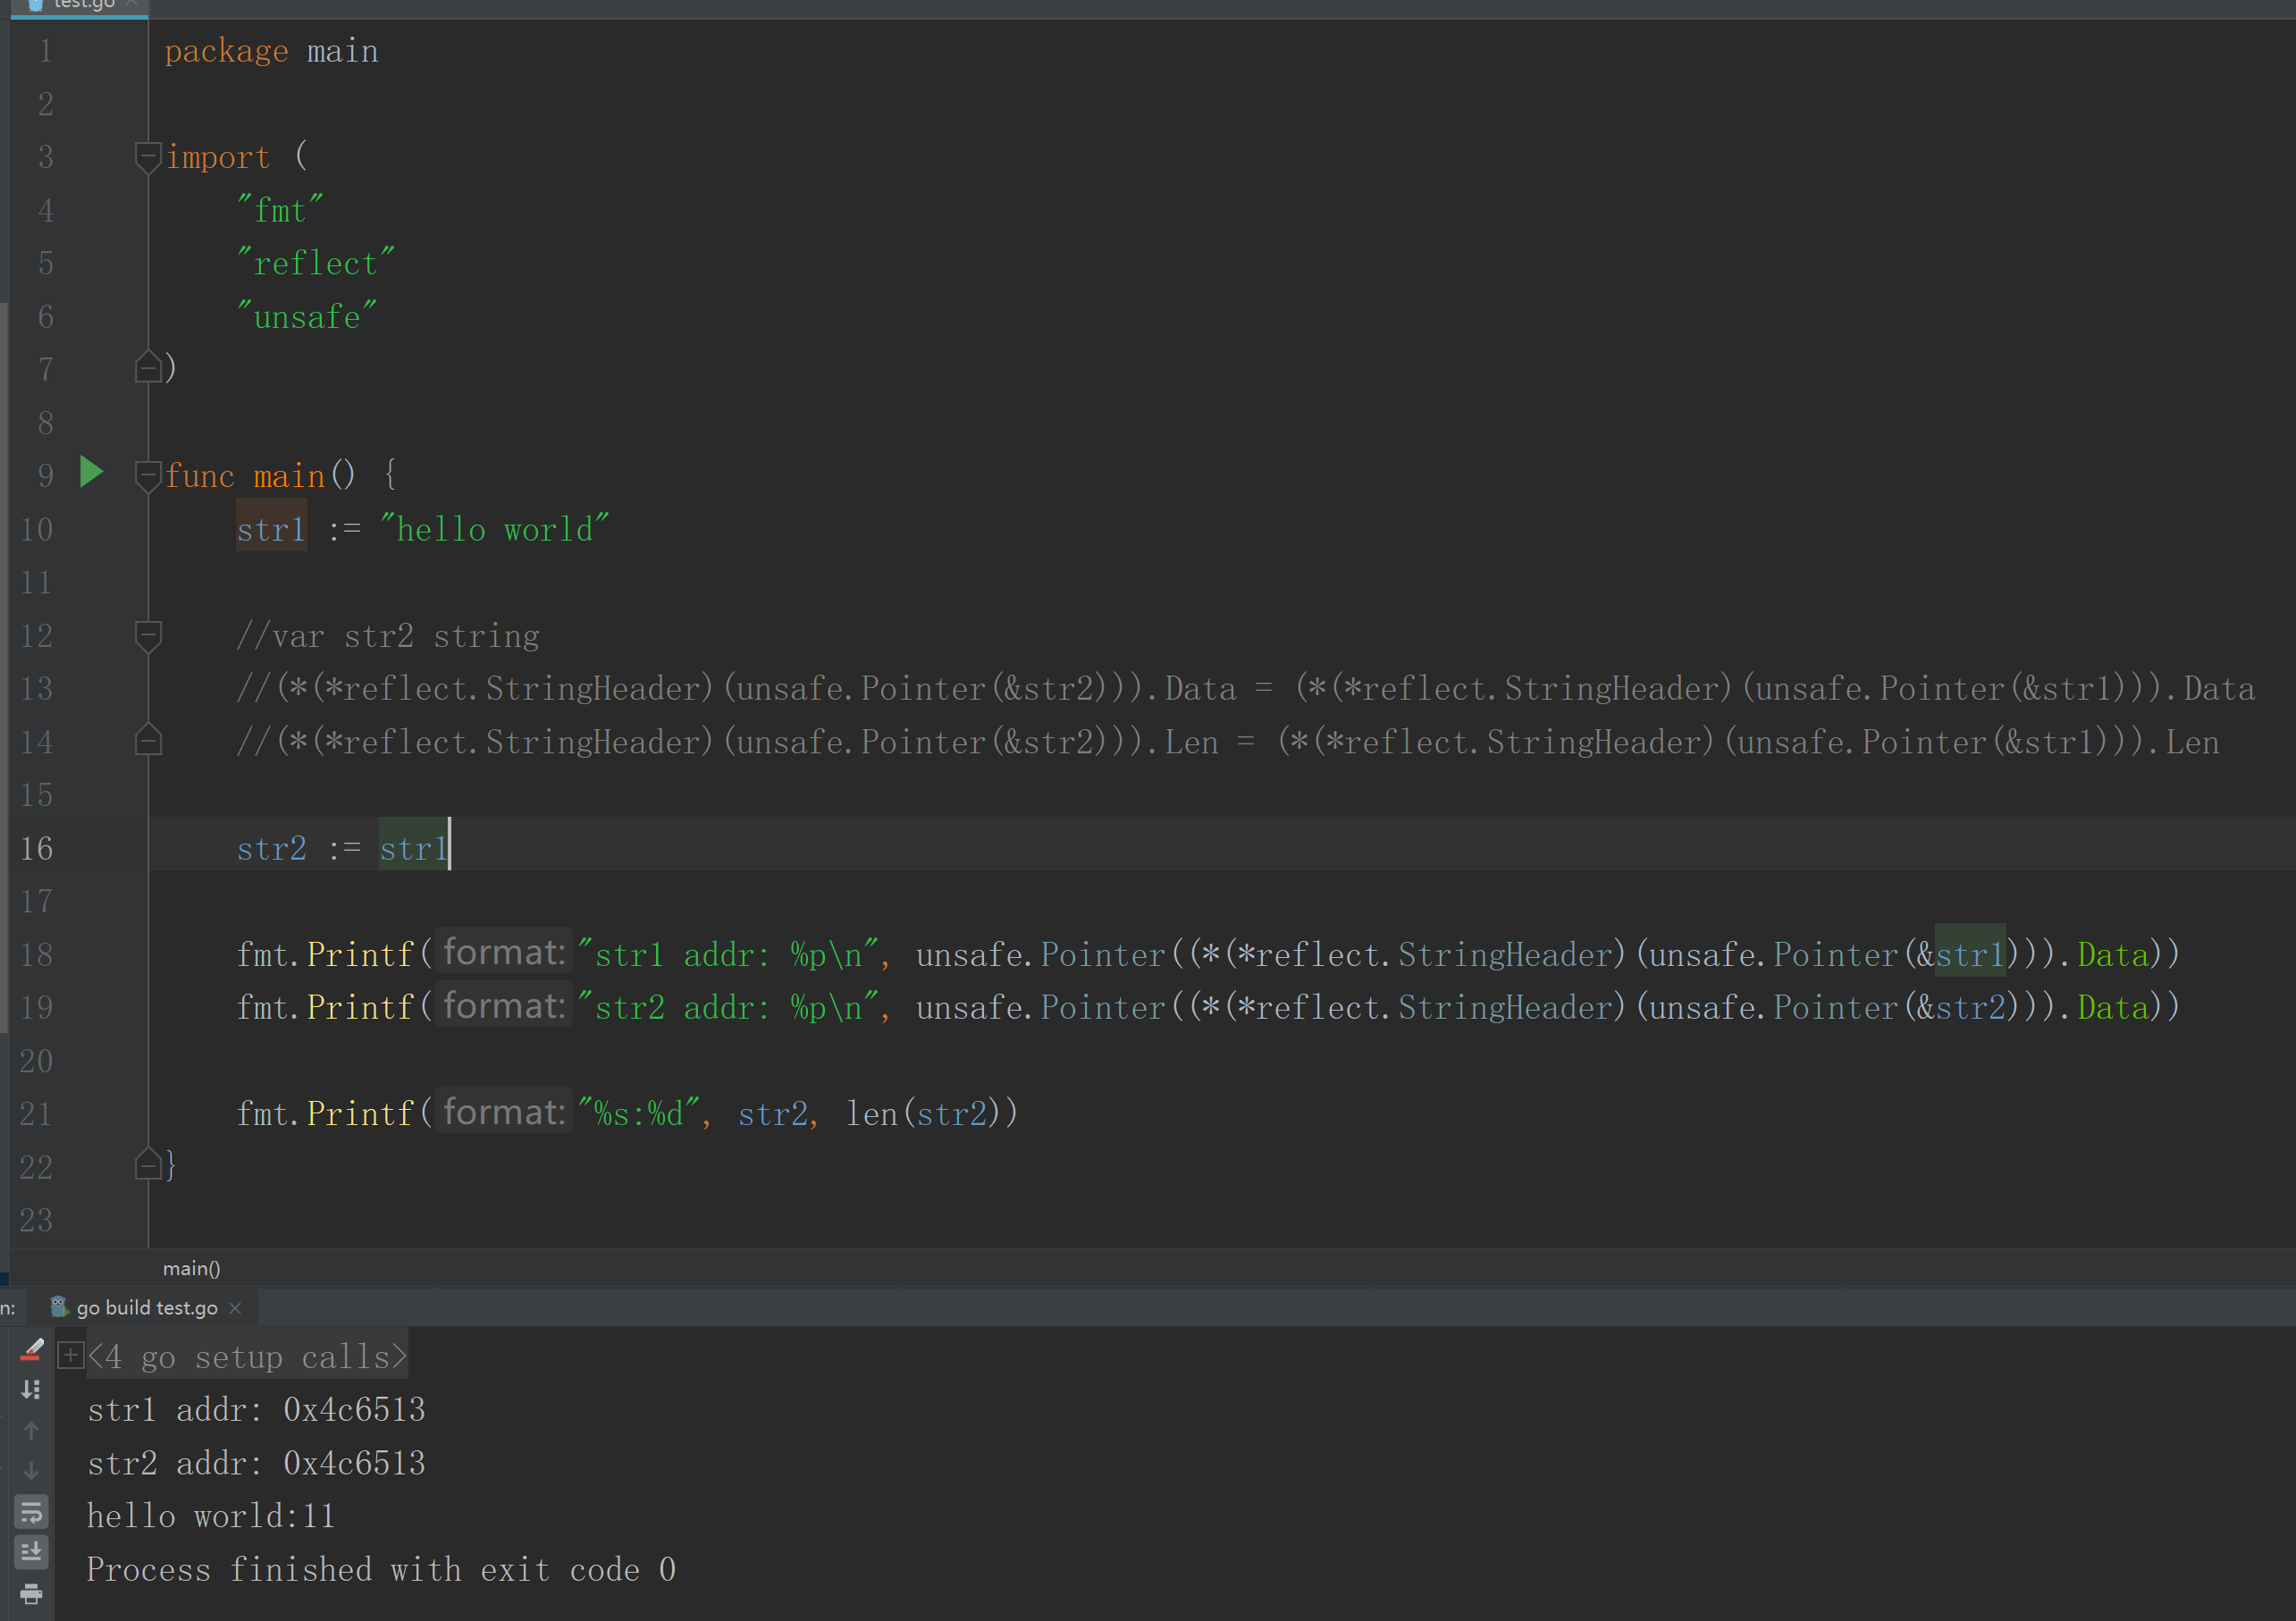
Task: Collapse the func main fold marker
Action: click(148, 475)
